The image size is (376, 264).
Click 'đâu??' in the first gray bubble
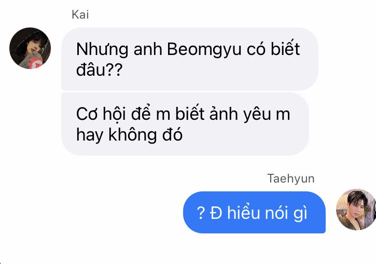99,70
